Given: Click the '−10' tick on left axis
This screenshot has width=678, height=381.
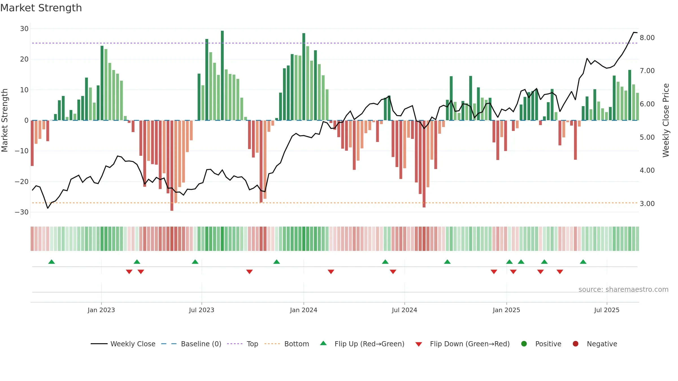Looking at the screenshot, I should click(22, 151).
